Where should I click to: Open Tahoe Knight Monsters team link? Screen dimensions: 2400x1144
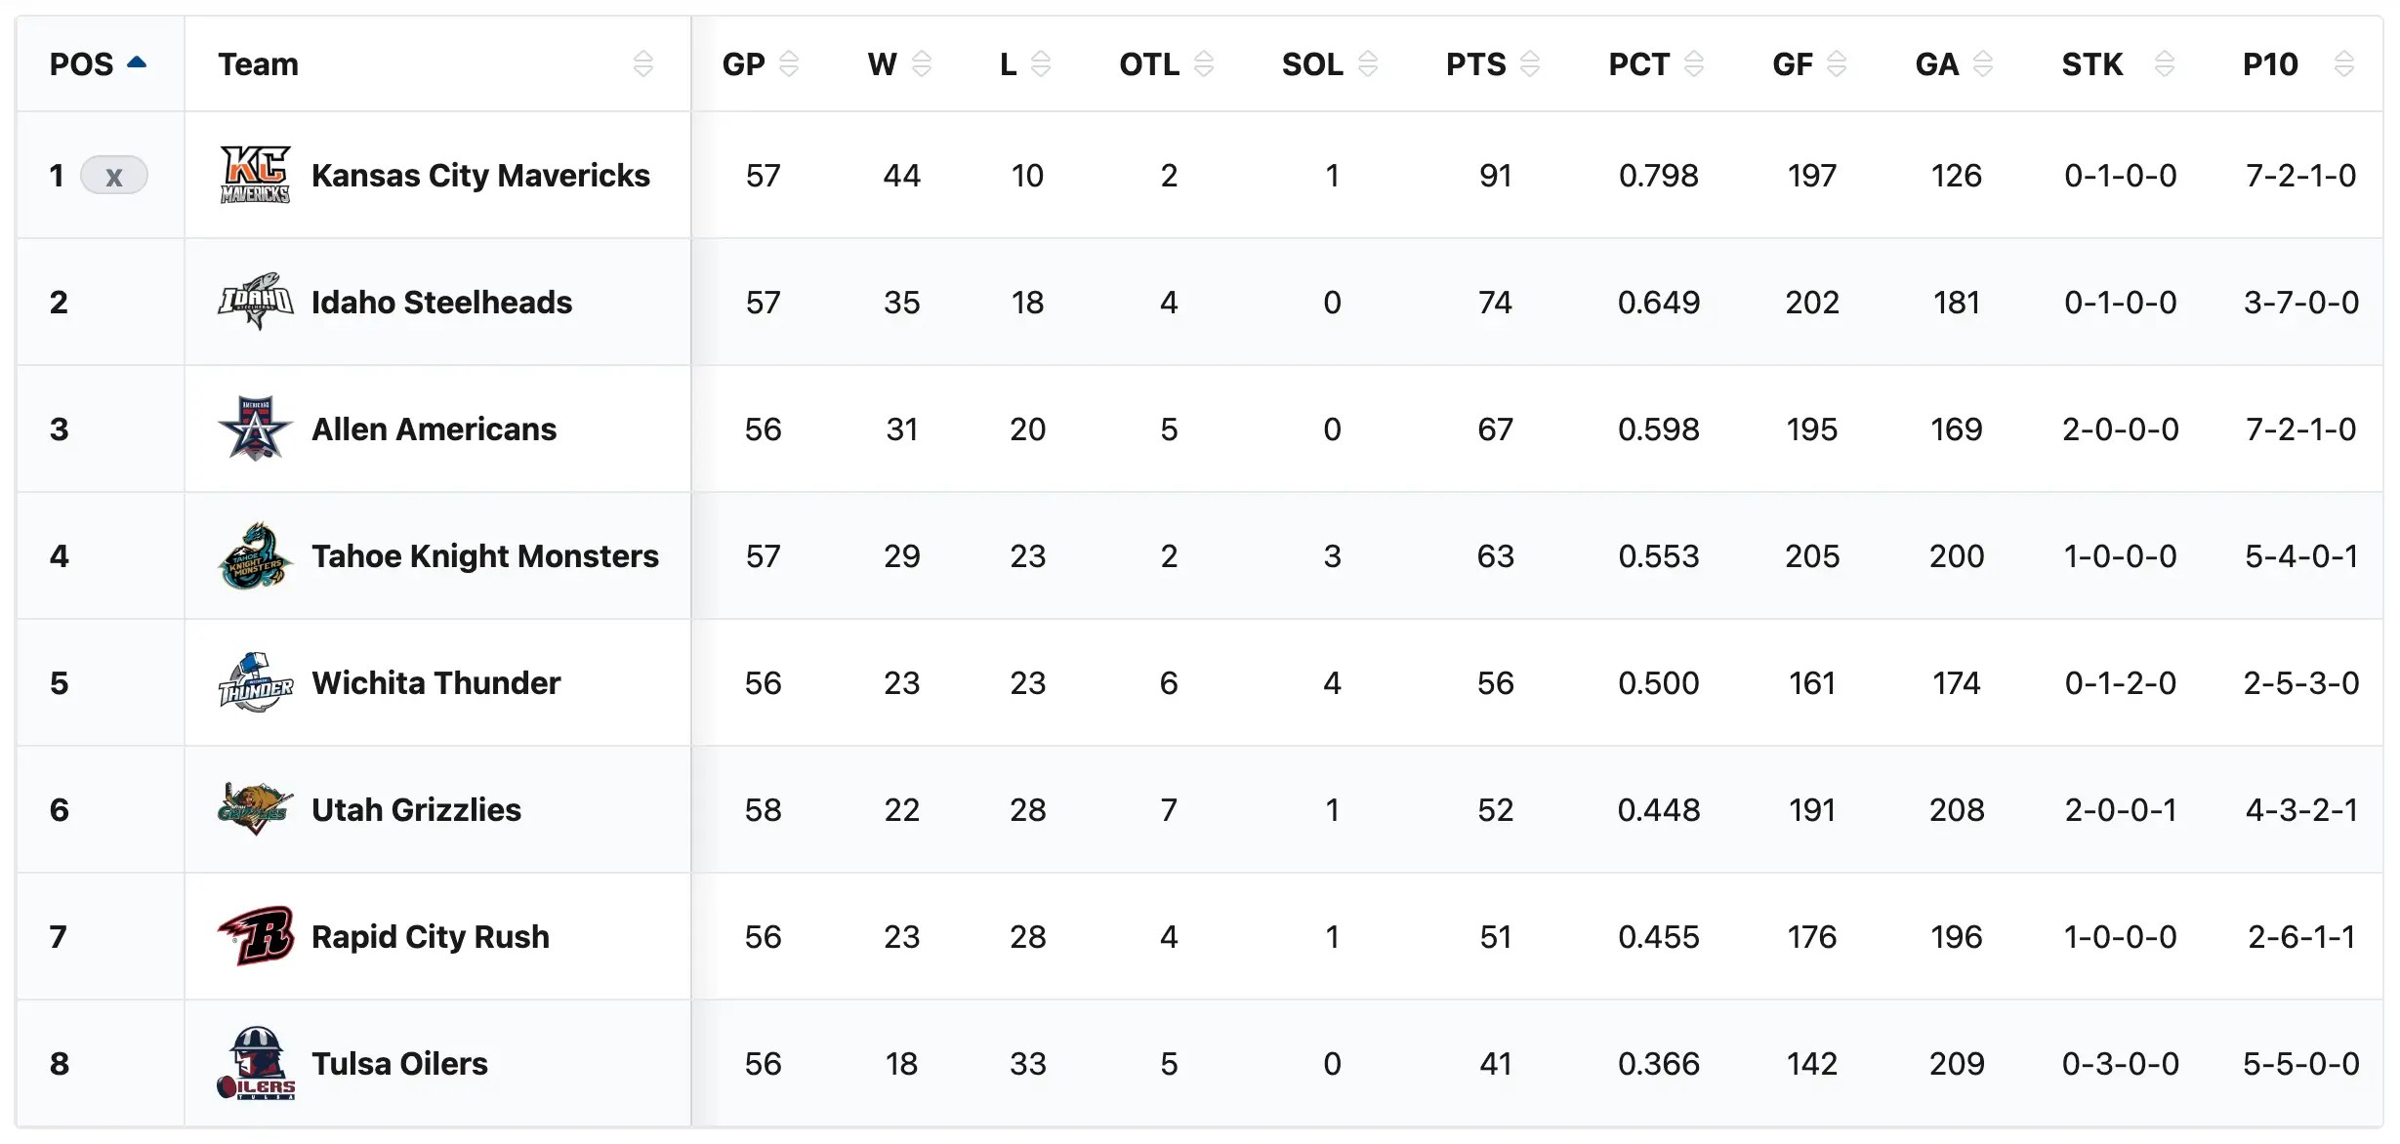point(484,555)
